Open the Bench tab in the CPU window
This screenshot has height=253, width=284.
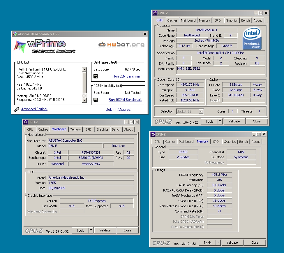pyautogui.click(x=246, y=20)
